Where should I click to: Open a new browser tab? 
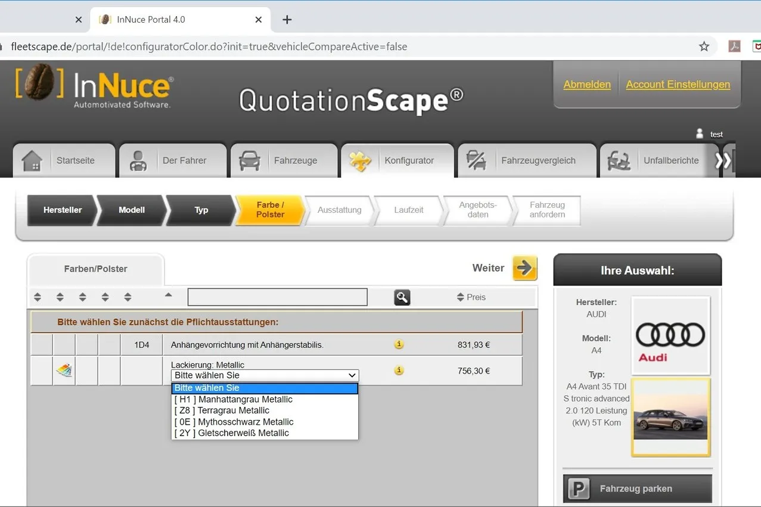[287, 20]
